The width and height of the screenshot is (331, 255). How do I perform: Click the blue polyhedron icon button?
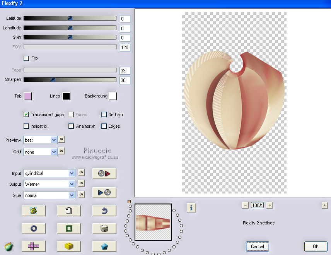coord(104,246)
